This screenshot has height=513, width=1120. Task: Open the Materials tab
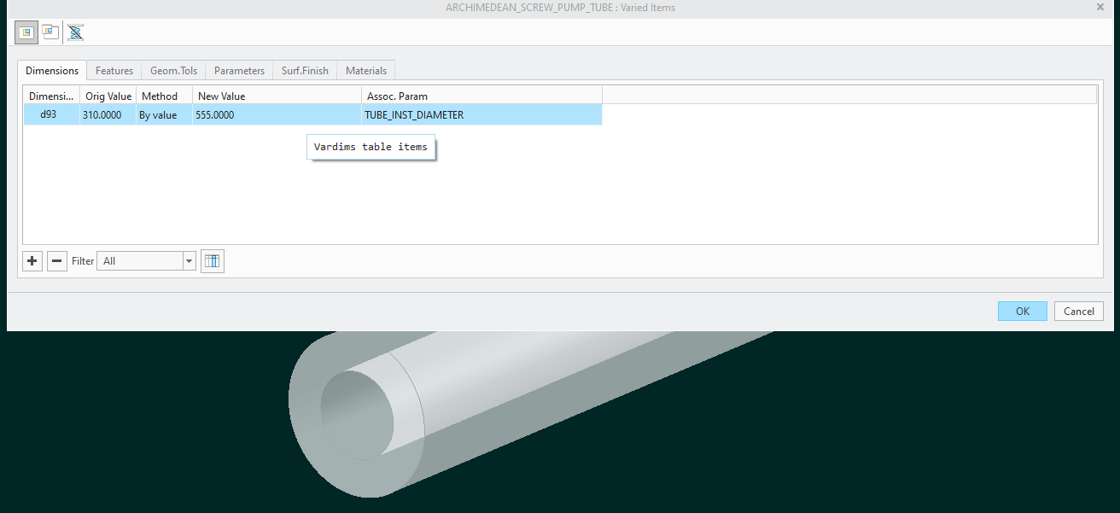pyautogui.click(x=365, y=71)
